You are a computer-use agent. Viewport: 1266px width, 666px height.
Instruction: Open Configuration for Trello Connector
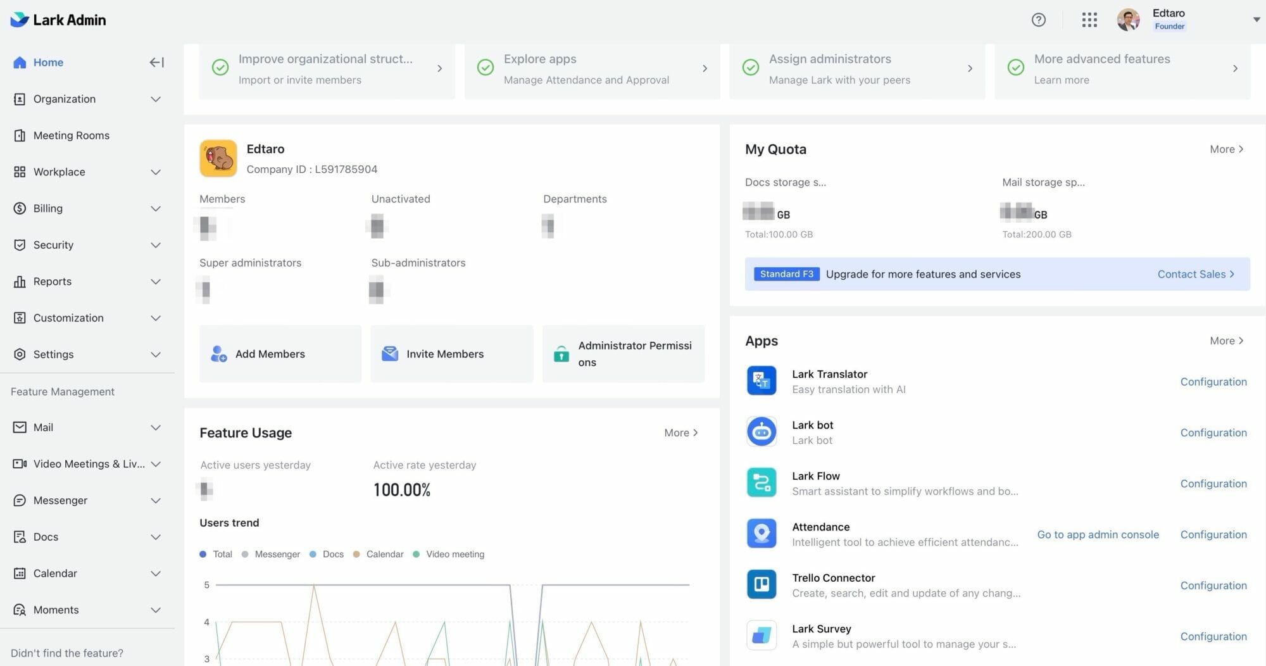1213,586
